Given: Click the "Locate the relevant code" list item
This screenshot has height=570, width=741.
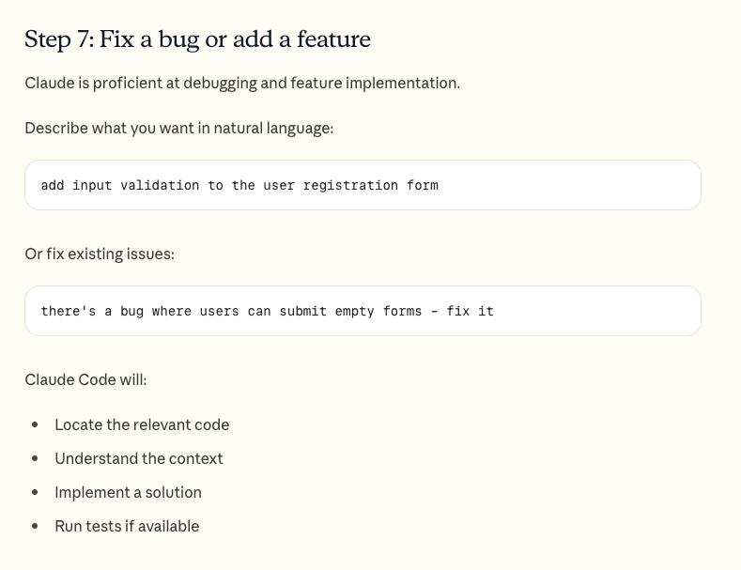Looking at the screenshot, I should pyautogui.click(x=142, y=424).
